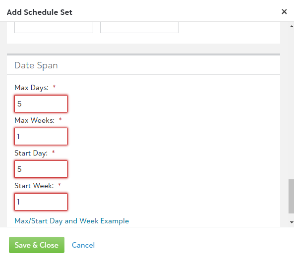The width and height of the screenshot is (294, 262).
Task: Click the Add Schedule Set title bar
Action: pos(40,12)
